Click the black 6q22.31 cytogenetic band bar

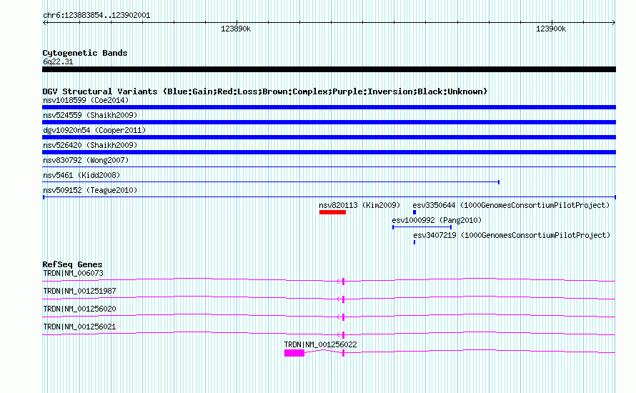coord(329,69)
